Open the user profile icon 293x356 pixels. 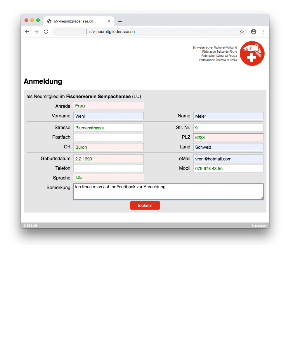pos(254,32)
